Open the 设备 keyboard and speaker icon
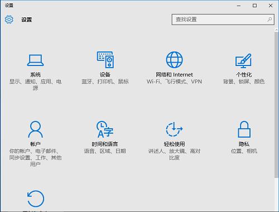This screenshot has height=212, width=279. click(105, 60)
